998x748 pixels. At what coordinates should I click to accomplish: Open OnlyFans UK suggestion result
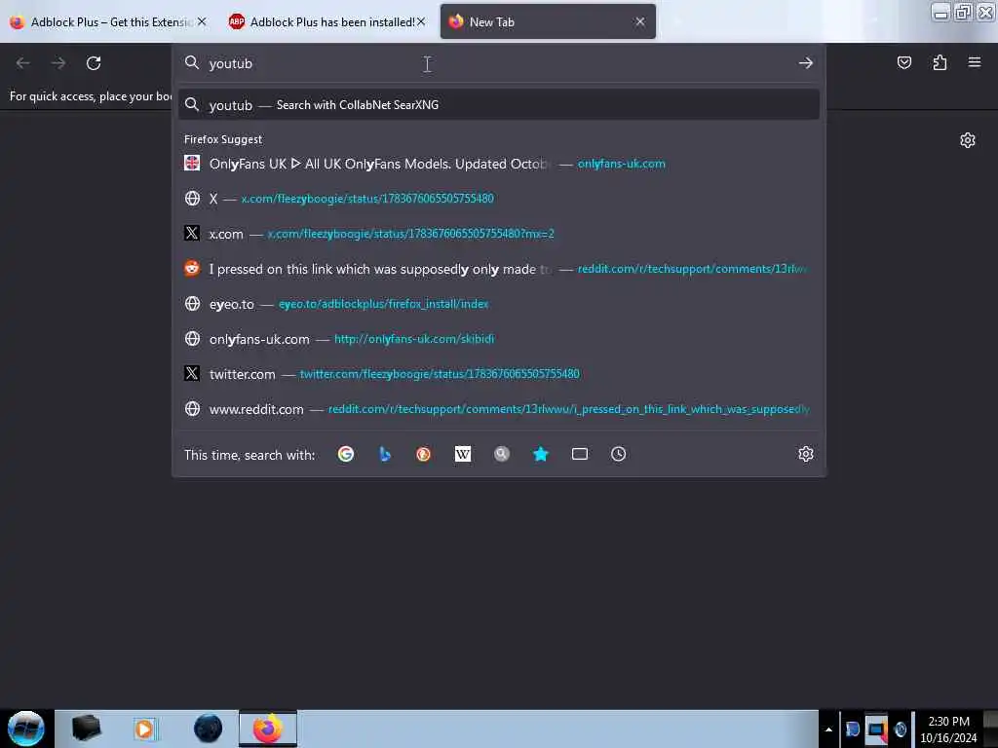[x=498, y=164]
